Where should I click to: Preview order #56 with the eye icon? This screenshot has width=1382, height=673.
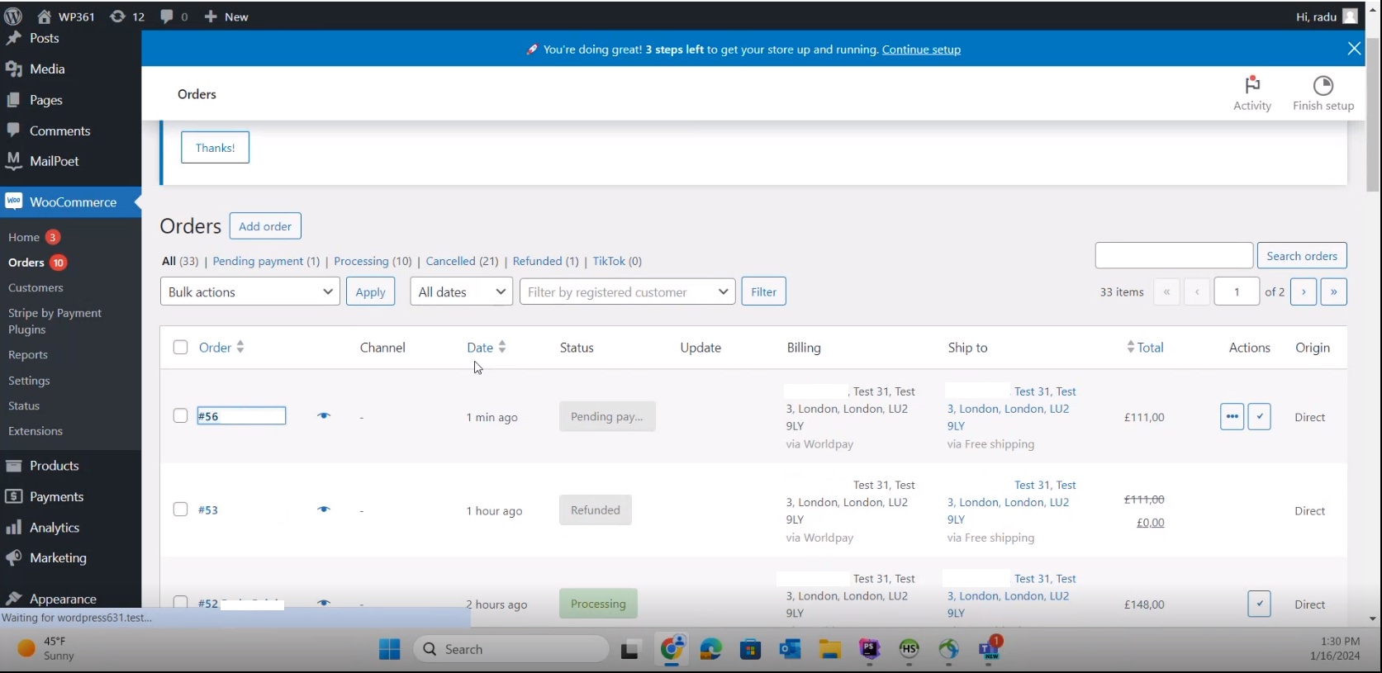(324, 416)
